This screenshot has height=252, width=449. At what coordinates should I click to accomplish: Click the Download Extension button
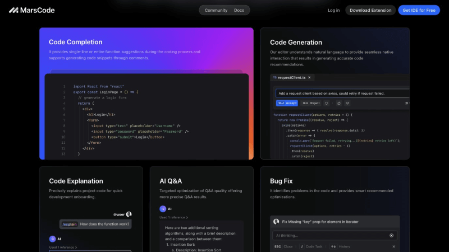pos(370,10)
